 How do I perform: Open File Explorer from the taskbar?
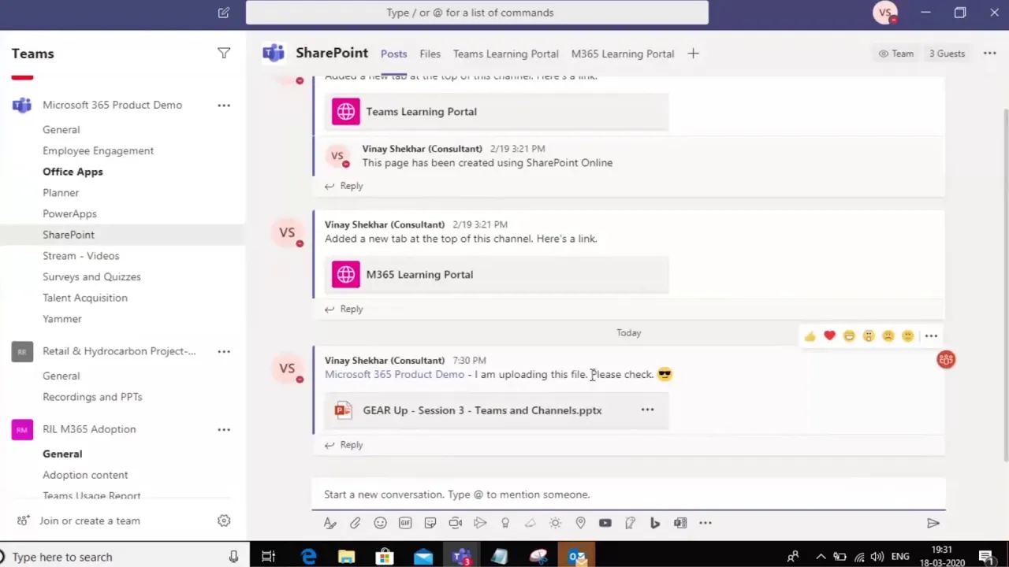346,557
